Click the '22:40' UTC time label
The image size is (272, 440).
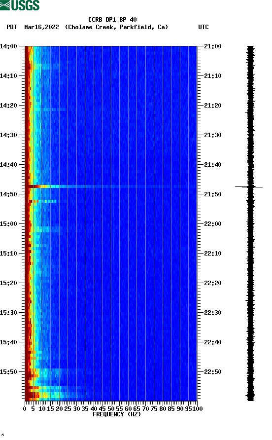213,342
